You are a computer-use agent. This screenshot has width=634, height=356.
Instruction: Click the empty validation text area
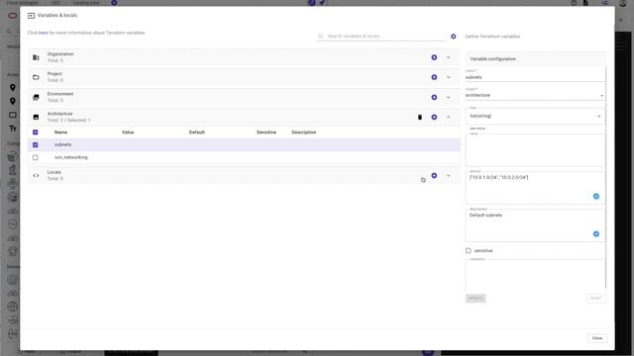click(x=535, y=275)
